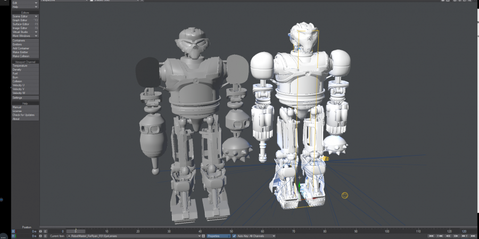This screenshot has height=239, width=479.
Task: Select the orange camera icon near the robot leg
Action: (326, 158)
